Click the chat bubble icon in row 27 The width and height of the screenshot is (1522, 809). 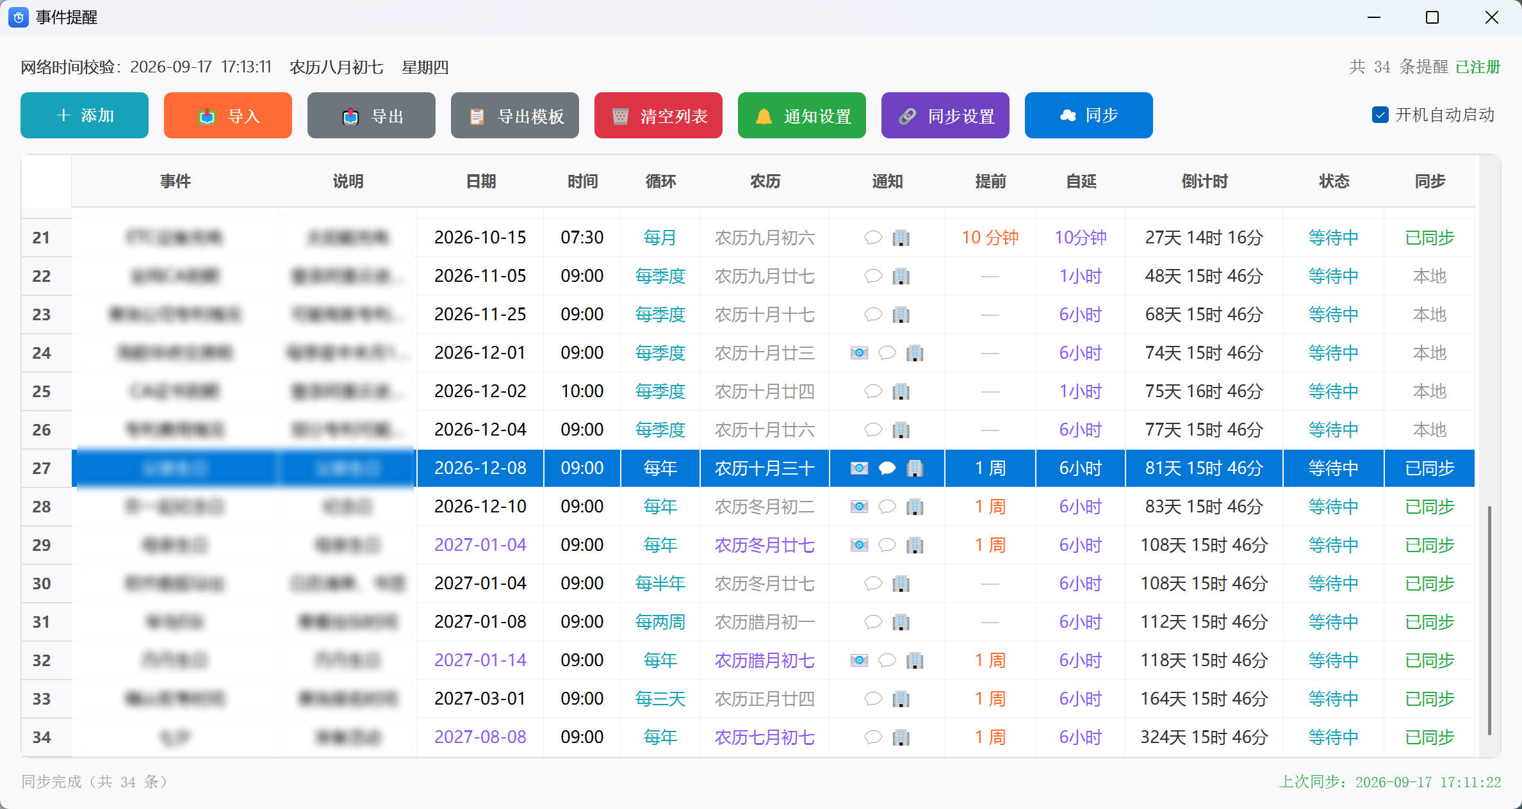tap(887, 468)
